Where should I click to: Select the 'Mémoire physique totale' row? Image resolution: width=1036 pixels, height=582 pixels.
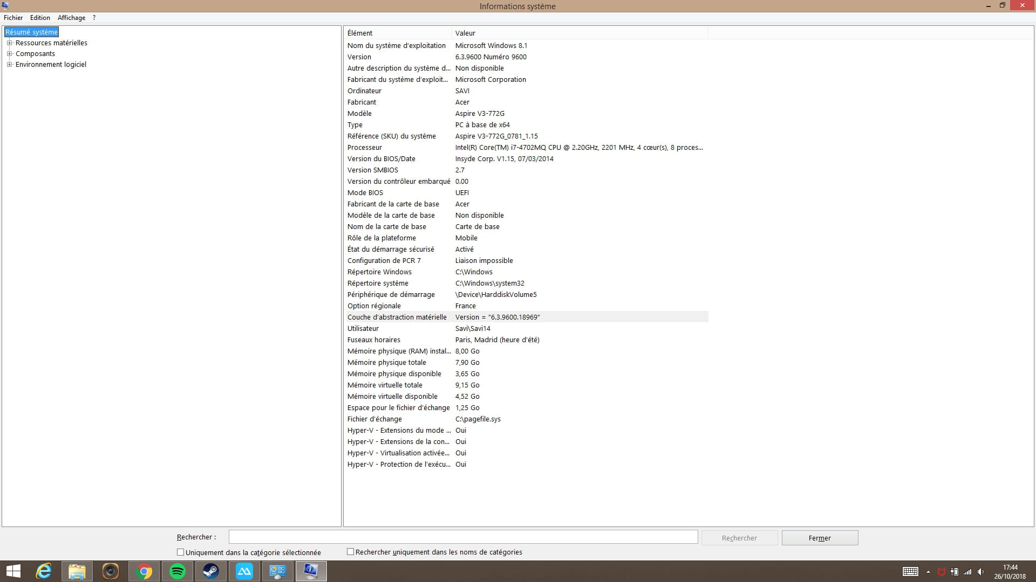[x=527, y=363]
